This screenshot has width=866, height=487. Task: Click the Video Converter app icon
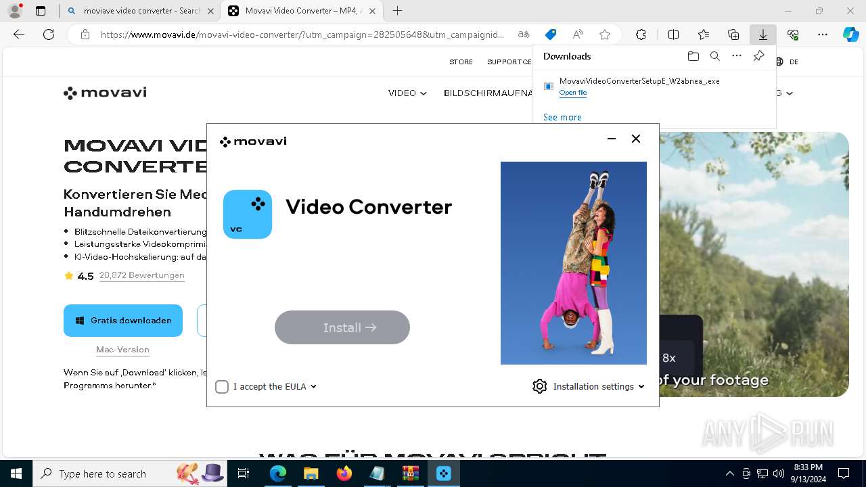(x=248, y=214)
